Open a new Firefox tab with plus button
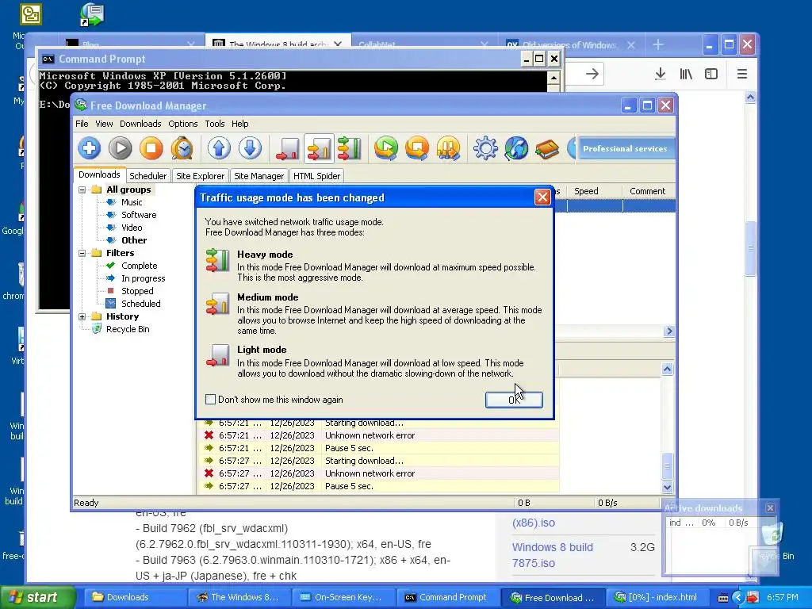 pos(657,45)
